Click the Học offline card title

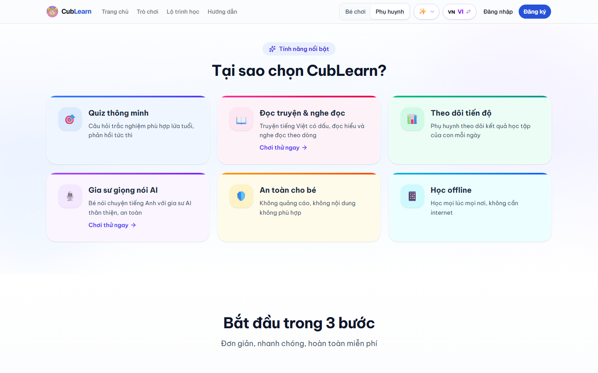click(451, 190)
